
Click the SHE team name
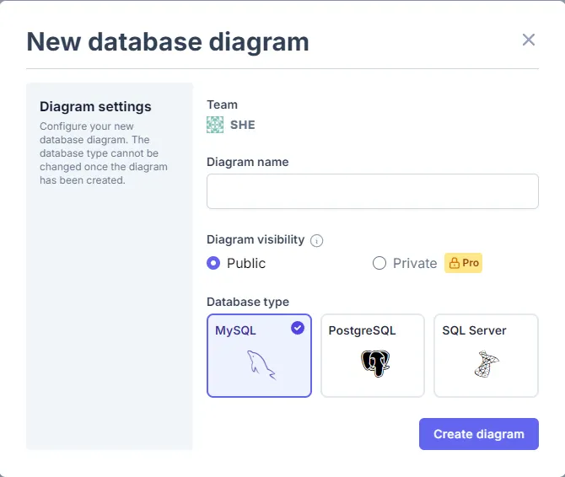tap(243, 125)
